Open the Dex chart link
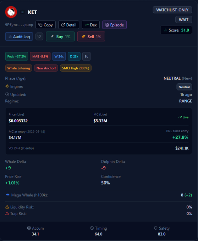This screenshot has height=241, width=198. (90, 25)
